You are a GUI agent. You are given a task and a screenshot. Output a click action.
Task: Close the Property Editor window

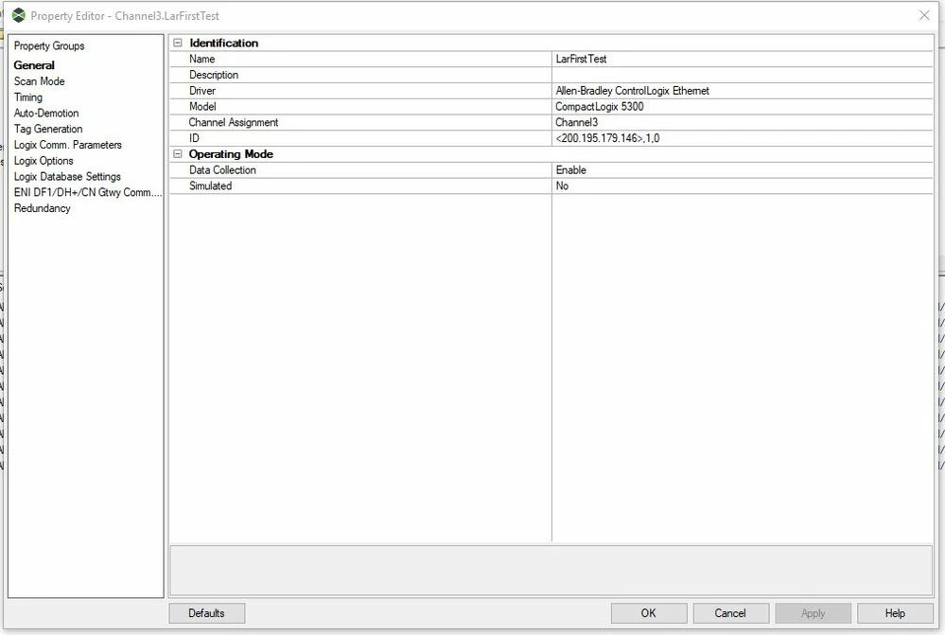point(924,16)
